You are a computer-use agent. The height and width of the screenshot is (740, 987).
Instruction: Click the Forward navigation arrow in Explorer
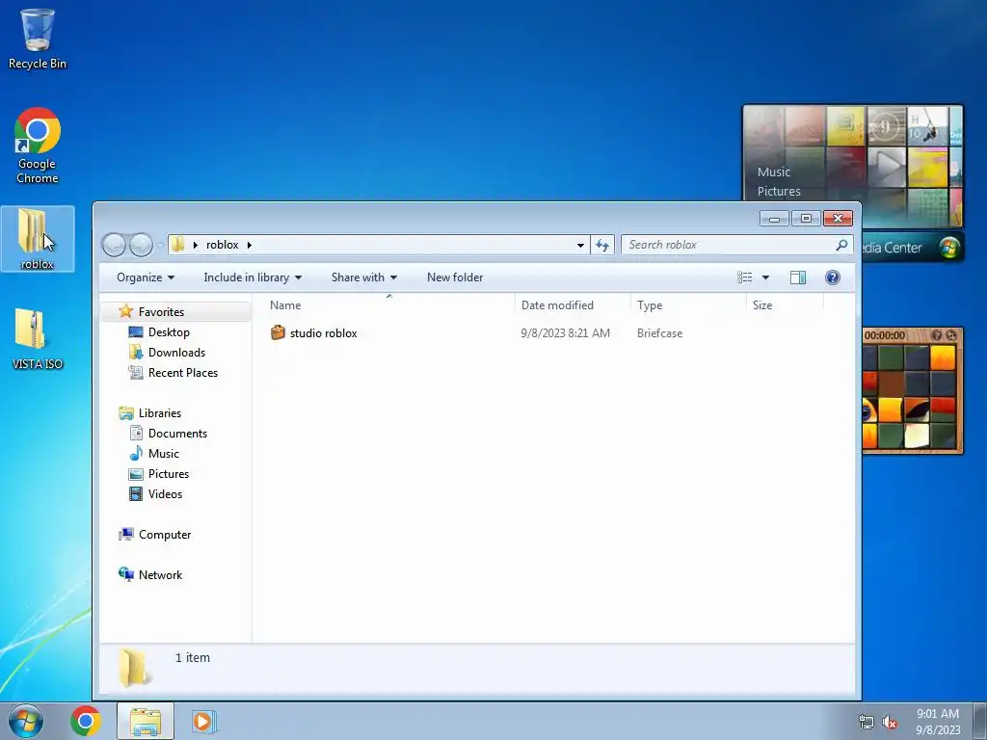(141, 245)
